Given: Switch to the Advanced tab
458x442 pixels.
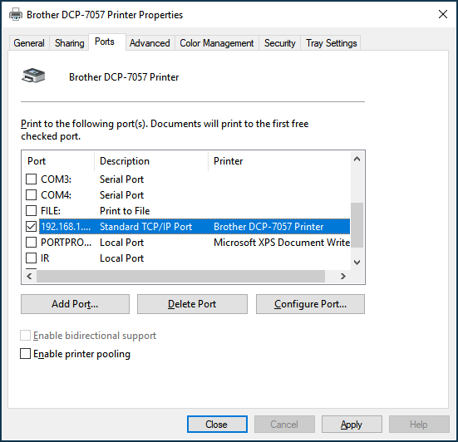Looking at the screenshot, I should click(x=150, y=43).
